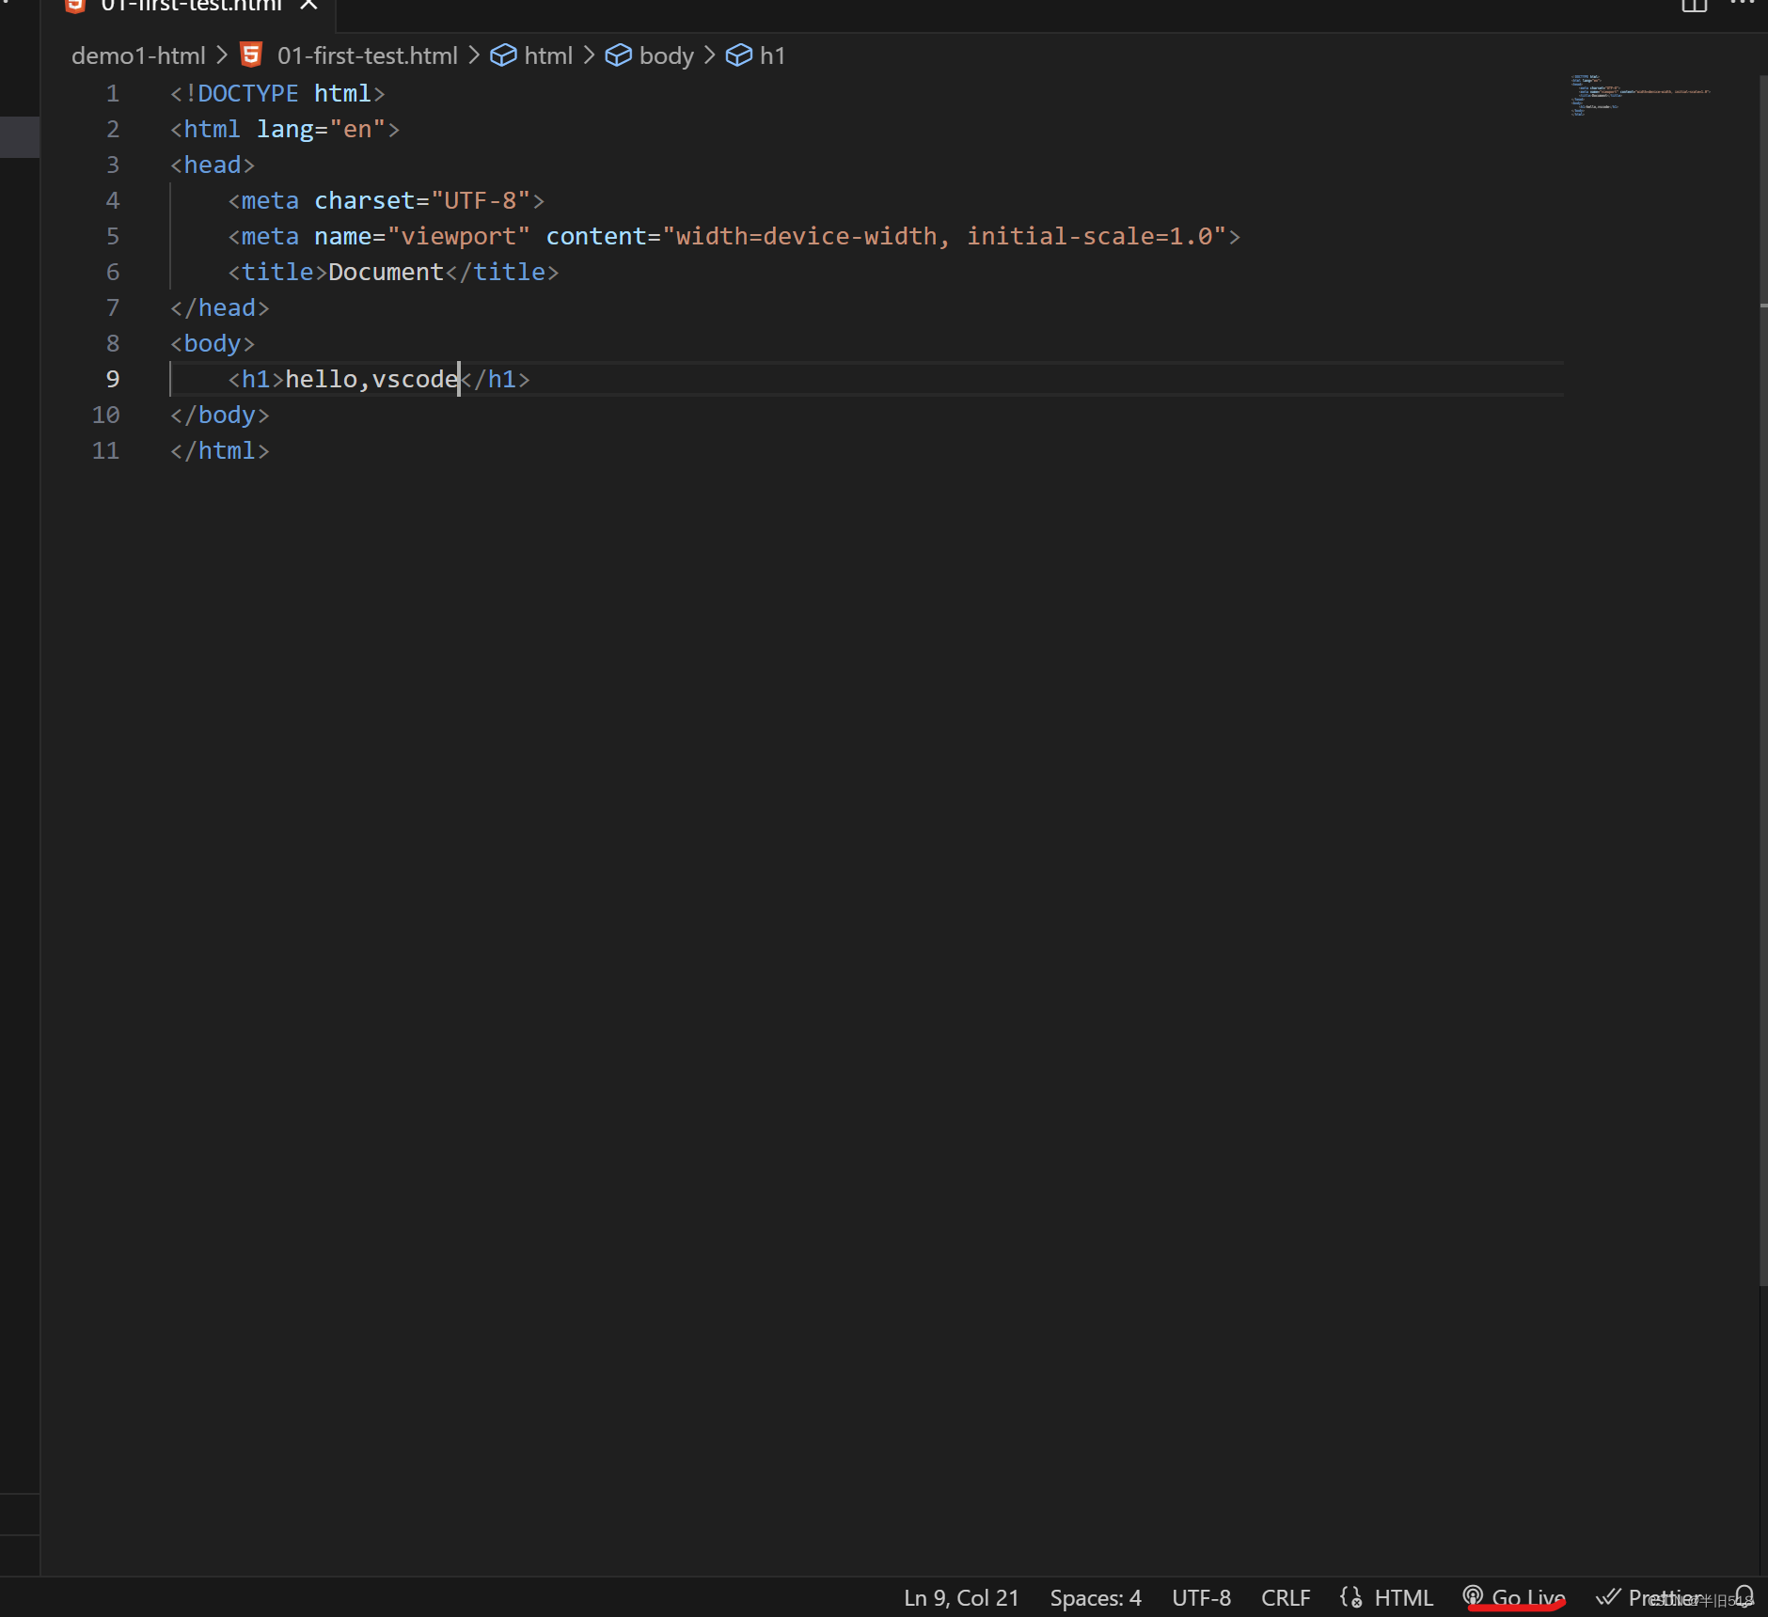Close the 01-first-test.html editor tab
This screenshot has width=1768, height=1617.
(308, 6)
